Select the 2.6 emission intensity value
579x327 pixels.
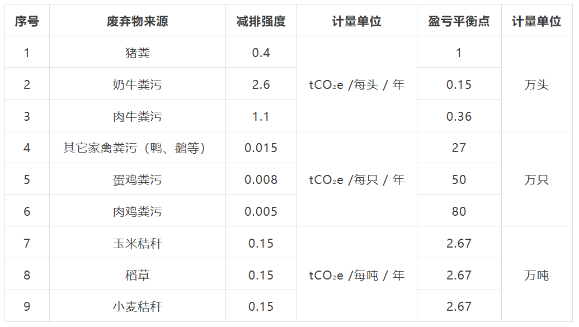tap(261, 84)
